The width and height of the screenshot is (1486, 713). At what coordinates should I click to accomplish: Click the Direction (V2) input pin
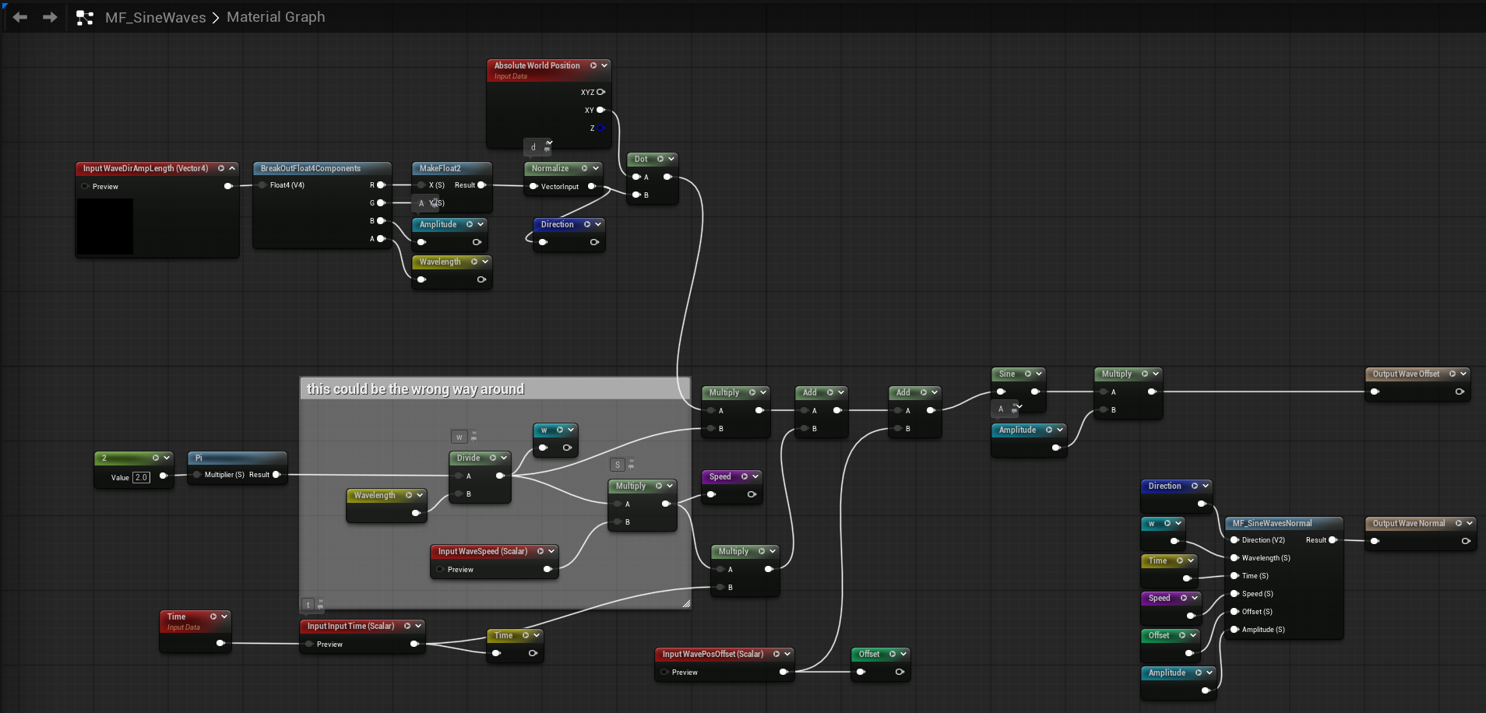tap(1234, 540)
